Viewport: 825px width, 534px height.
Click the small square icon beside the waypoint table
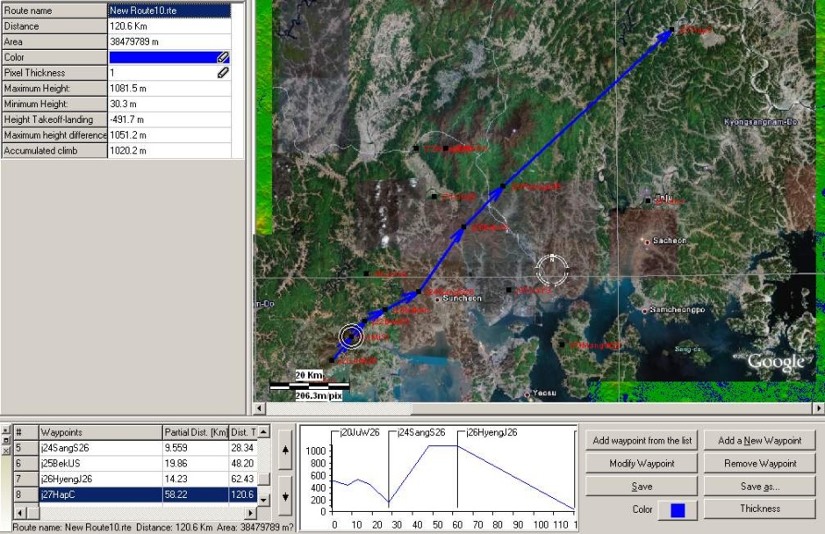[6, 440]
